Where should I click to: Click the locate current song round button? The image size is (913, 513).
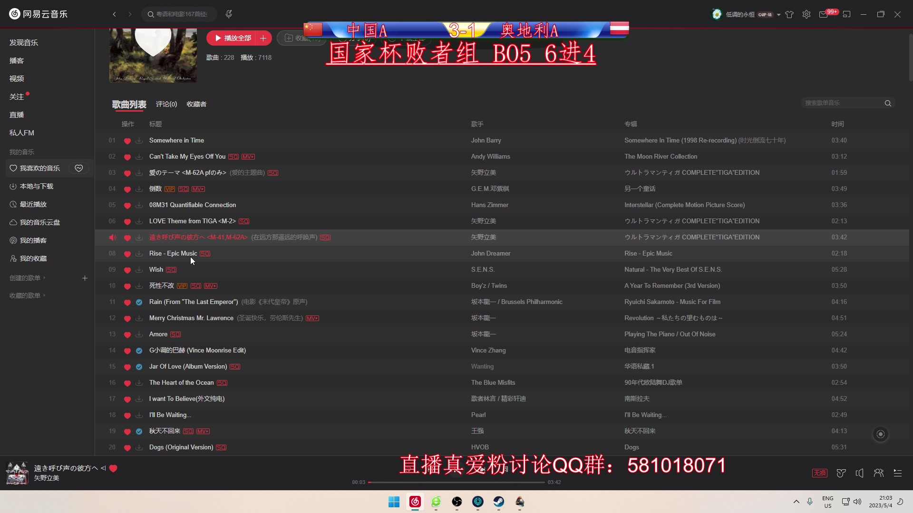[881, 434]
